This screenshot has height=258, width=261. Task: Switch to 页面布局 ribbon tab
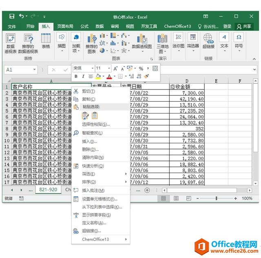click(65, 27)
